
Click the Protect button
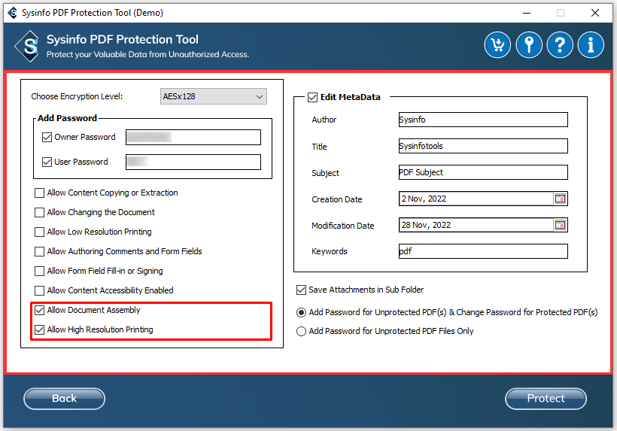point(546,399)
